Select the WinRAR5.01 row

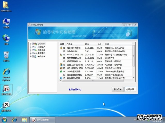coord(96,51)
